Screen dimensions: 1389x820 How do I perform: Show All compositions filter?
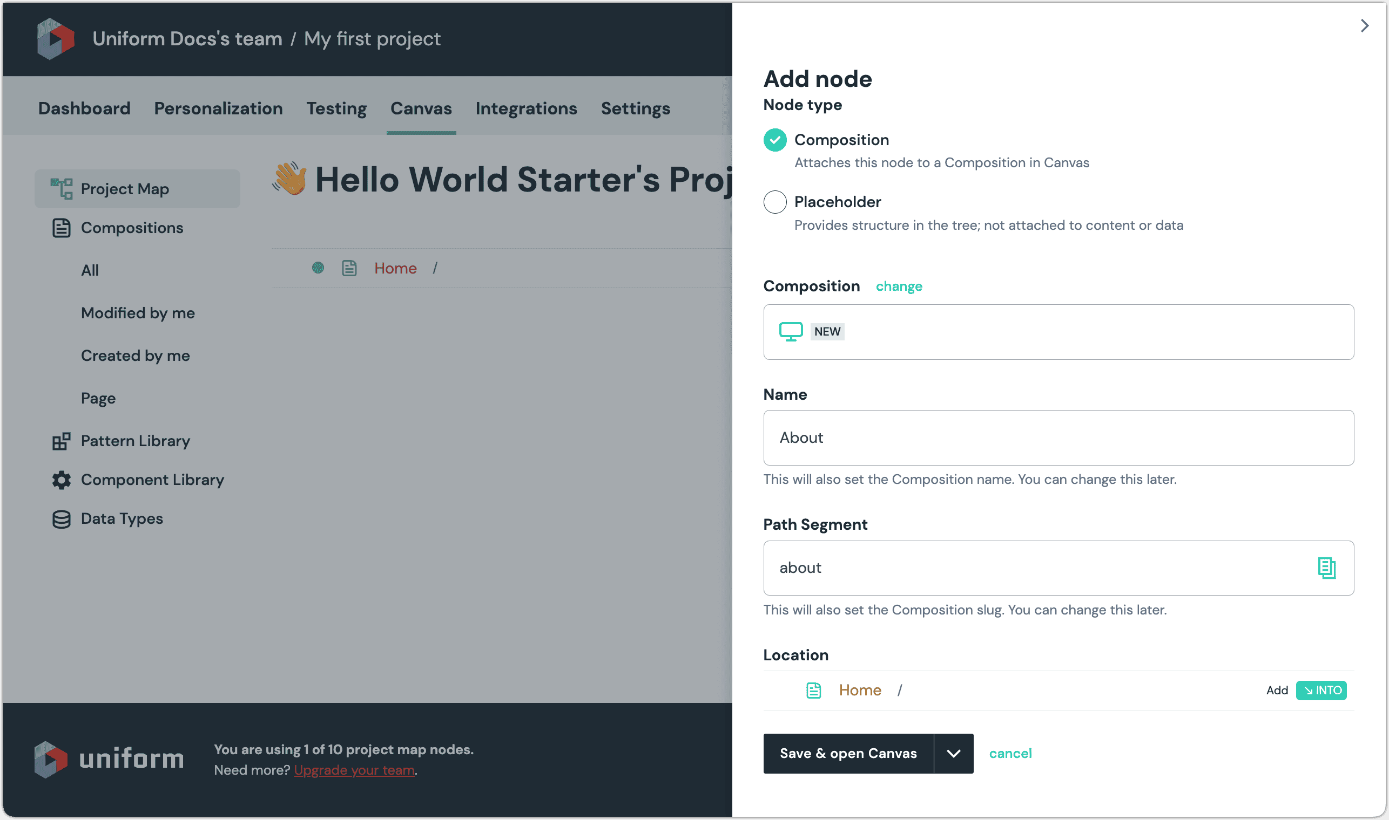click(90, 270)
